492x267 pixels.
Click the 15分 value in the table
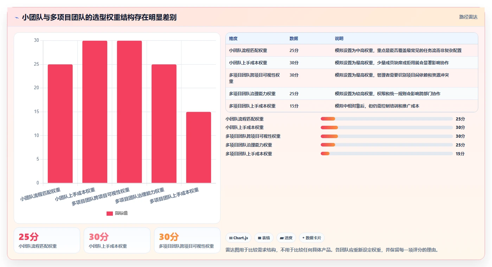click(294, 106)
